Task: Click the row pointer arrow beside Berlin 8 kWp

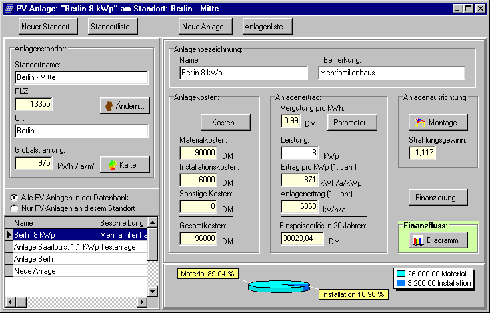Action: [x=9, y=235]
